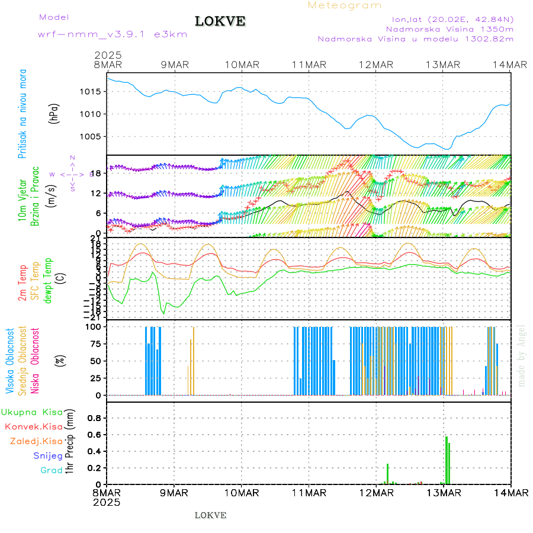
Task: Click the lon,lat coordinates text
Action: 452,18
